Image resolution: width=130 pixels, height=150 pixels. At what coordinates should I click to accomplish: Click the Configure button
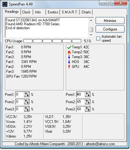coord(110,29)
